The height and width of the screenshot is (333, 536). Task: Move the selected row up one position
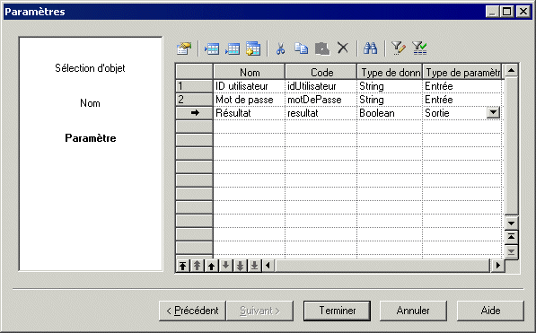click(x=212, y=266)
